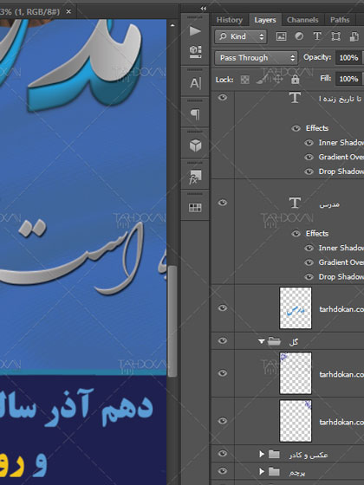This screenshot has width=364, height=485.
Task: Click the canvas scroll up arrow
Action: tap(172, 25)
